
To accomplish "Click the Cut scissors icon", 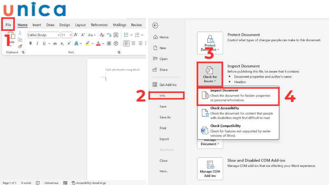I will click(20, 33).
